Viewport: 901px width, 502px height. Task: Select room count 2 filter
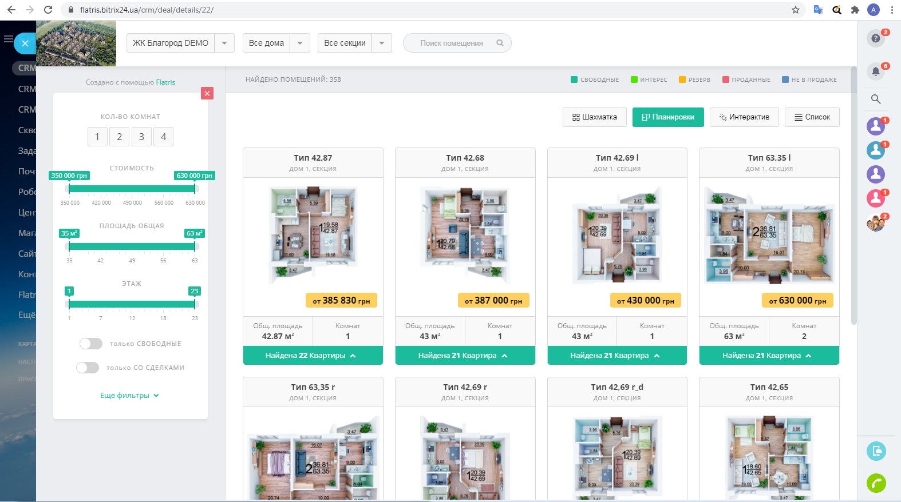tap(119, 137)
